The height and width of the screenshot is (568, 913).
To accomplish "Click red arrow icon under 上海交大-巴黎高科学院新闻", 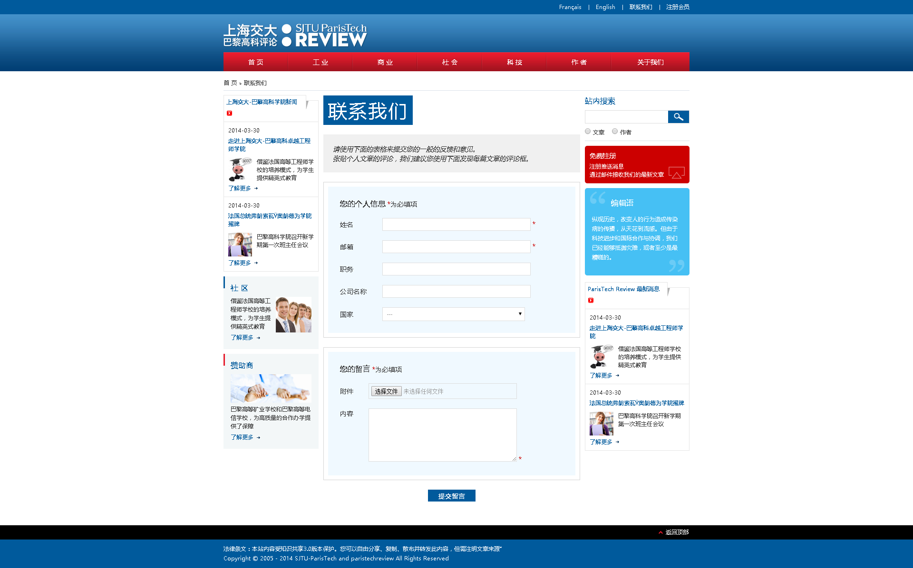I will pyautogui.click(x=229, y=113).
